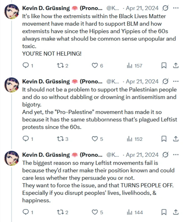This screenshot has width=183, height=222.
Task: Open Kevin D. Grüssing profile from first tweet
Action: 46,8
